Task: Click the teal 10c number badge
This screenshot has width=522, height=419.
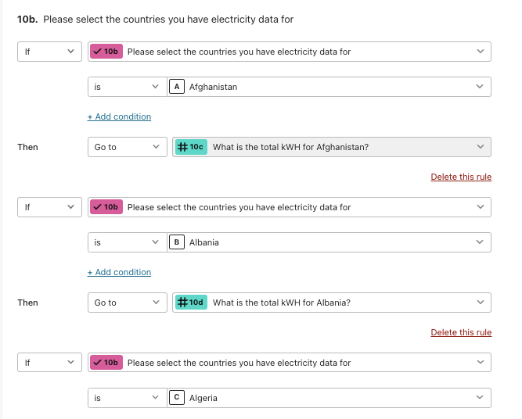Action: (191, 147)
